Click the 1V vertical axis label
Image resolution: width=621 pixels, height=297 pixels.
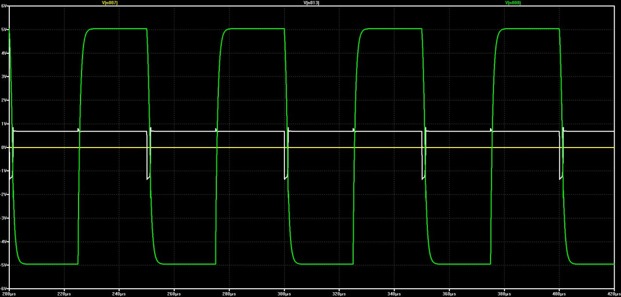coord(4,124)
